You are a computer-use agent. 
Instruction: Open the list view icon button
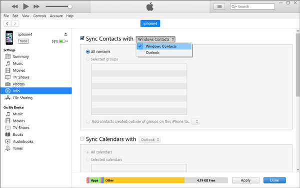coord(219,7)
